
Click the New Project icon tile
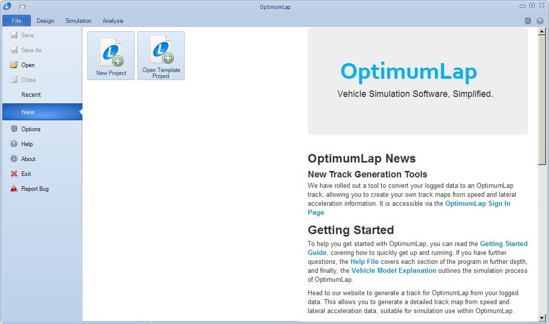[111, 56]
